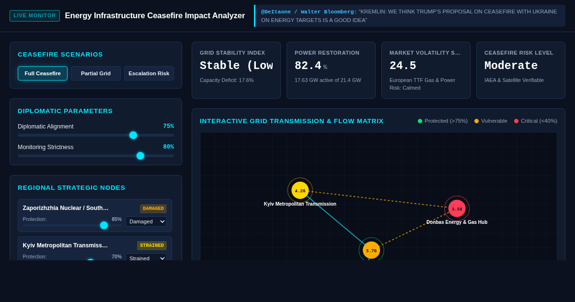The height and width of the screenshot is (302, 575).
Task: Click the Grid Stability Index card
Action: pos(236,70)
